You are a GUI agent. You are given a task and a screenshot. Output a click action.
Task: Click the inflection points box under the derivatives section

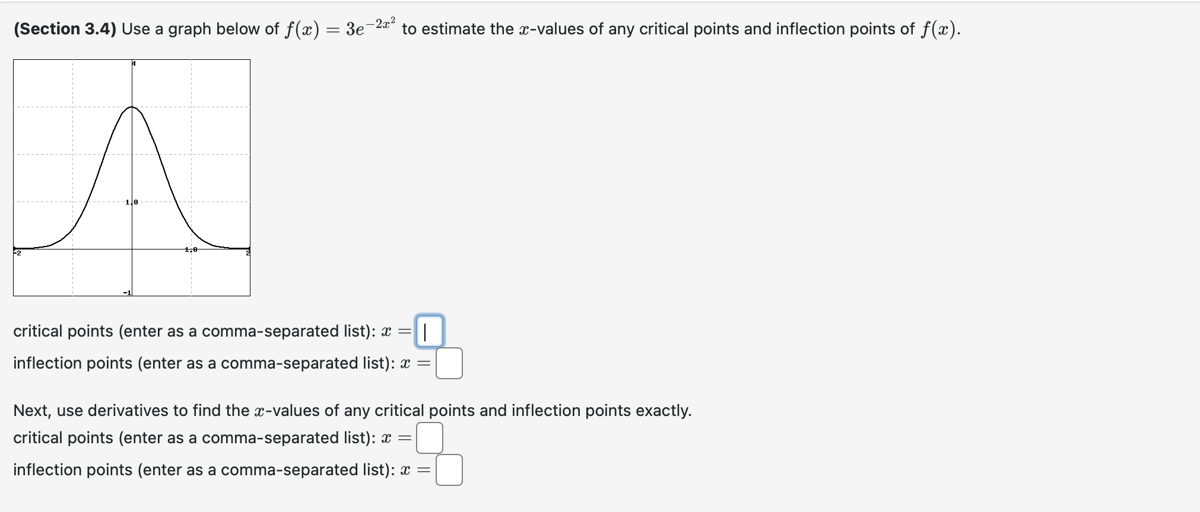[x=449, y=471]
